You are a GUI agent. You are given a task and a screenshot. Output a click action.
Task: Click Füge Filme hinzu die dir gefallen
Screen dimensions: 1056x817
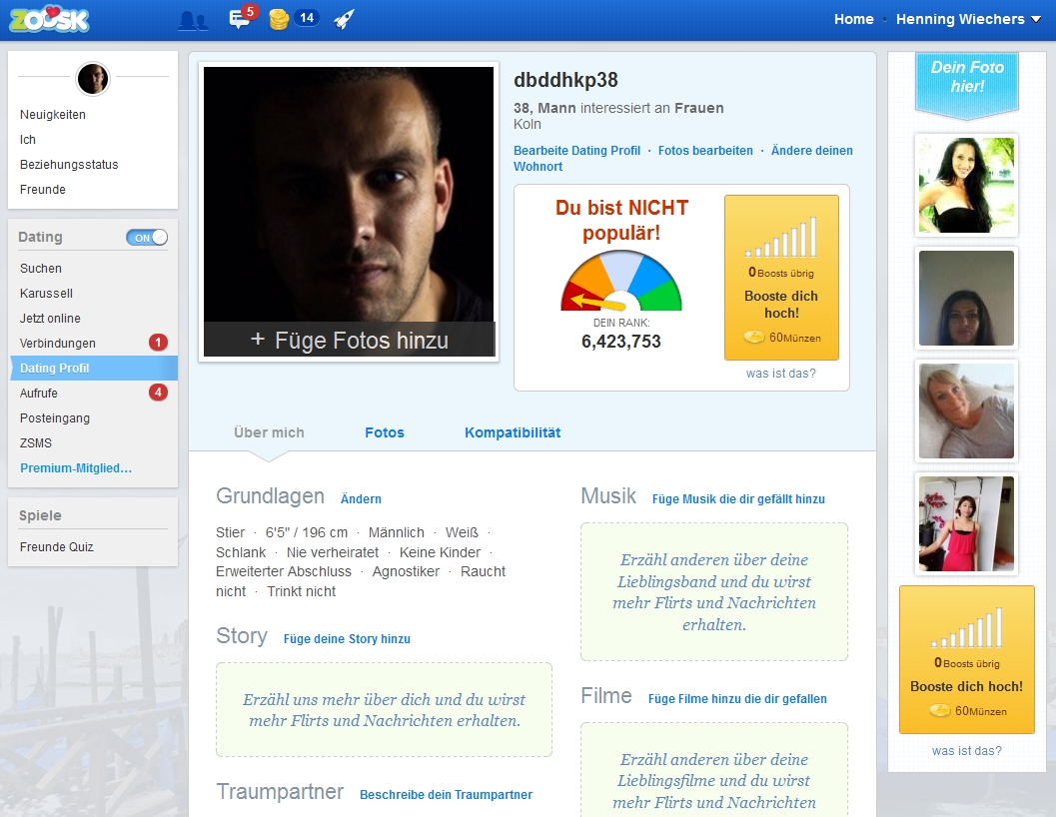(737, 699)
